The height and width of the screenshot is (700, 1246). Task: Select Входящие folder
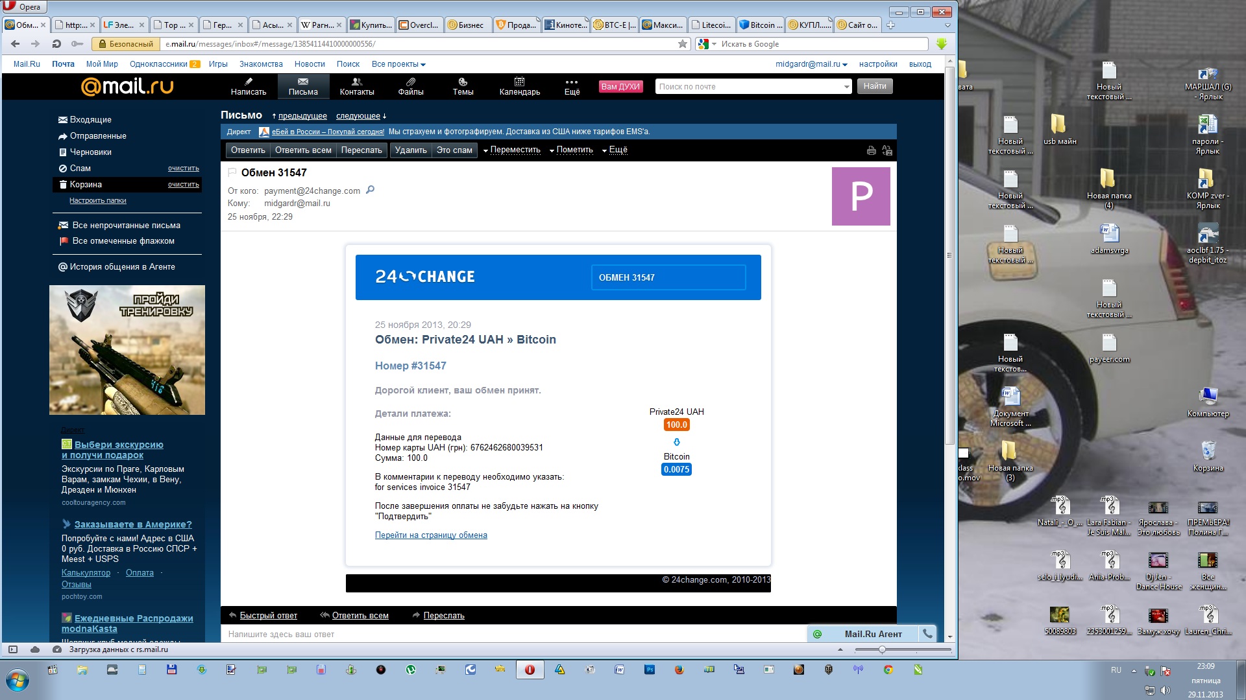90,119
